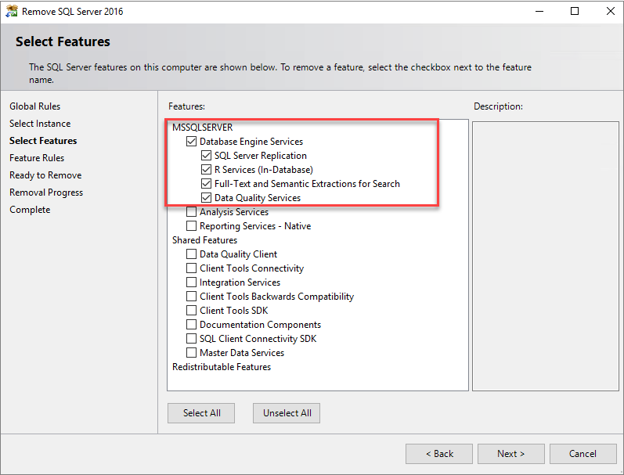Viewport: 624px width, 475px height.
Task: Toggle R Services (In-Database) checkbox
Action: pyautogui.click(x=206, y=170)
